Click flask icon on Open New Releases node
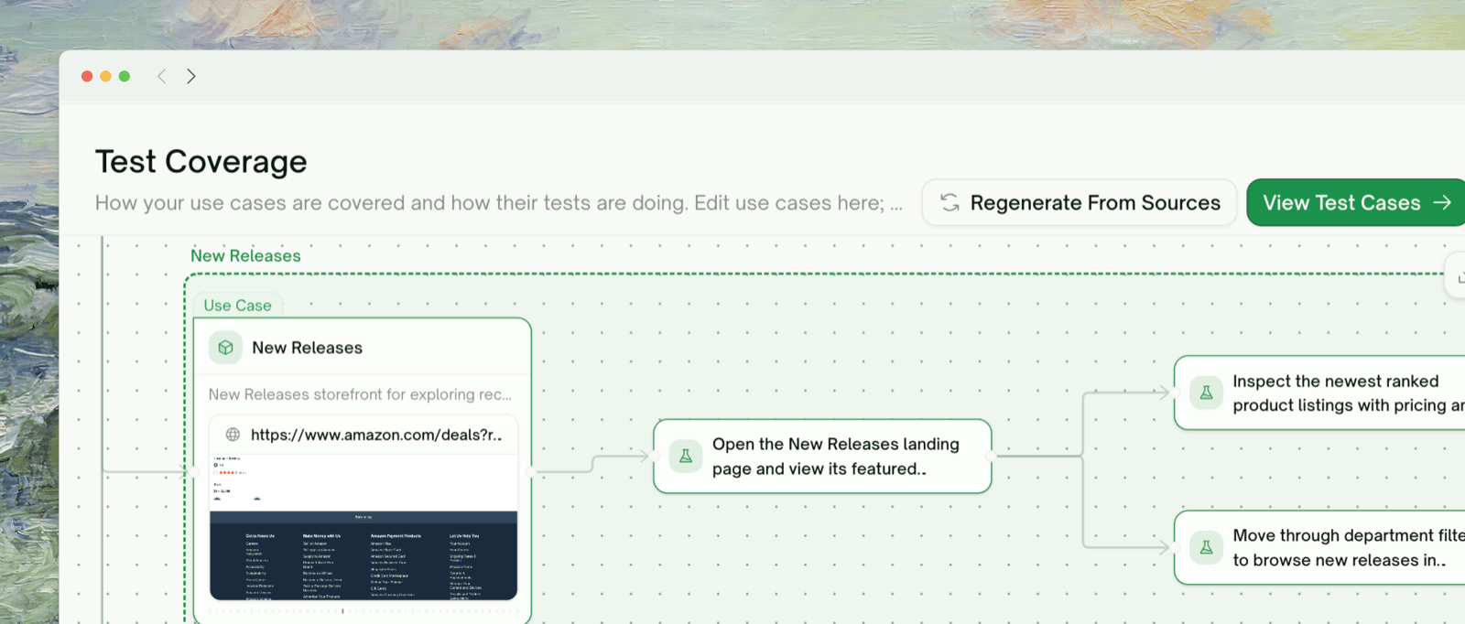The height and width of the screenshot is (624, 1465). (685, 456)
